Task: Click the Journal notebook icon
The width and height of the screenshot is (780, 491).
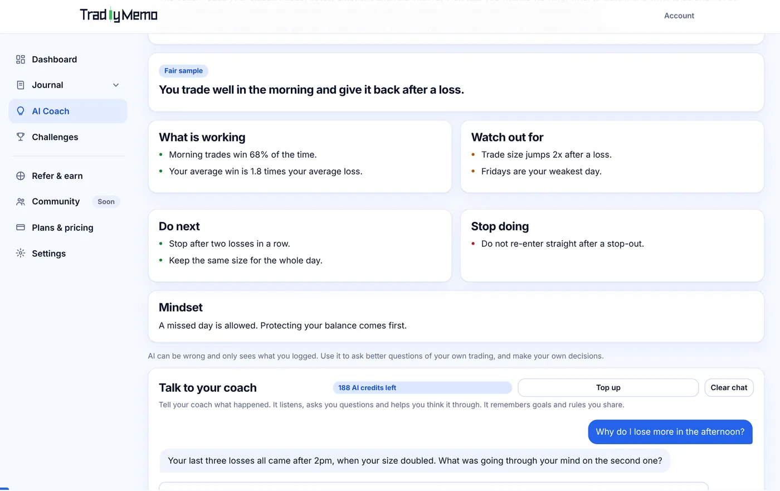Action: (21, 85)
